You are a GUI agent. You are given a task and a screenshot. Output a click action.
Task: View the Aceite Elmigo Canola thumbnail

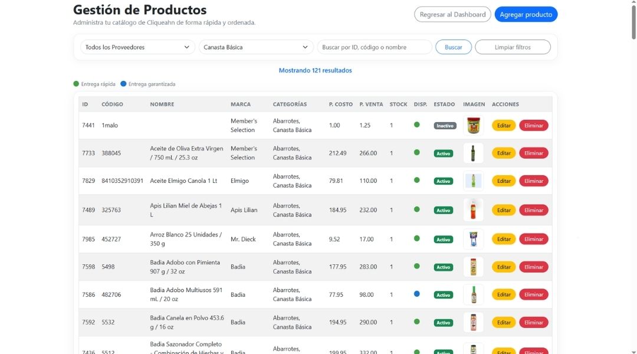[x=473, y=181]
